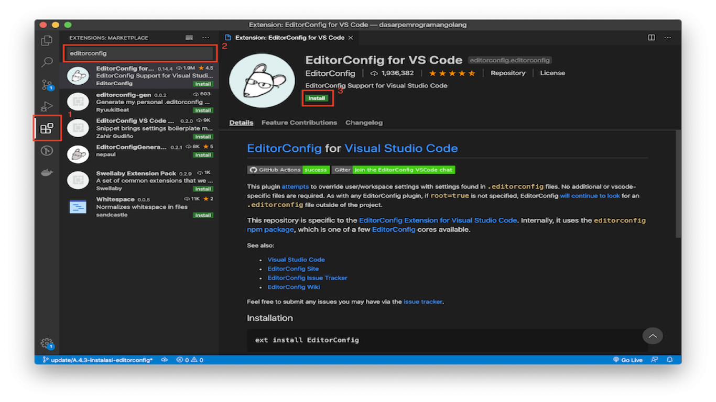The image size is (716, 402).
Task: Click inside the extensions search field
Action: [x=139, y=53]
